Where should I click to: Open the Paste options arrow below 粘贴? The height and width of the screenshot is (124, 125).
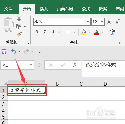[x=9, y=35]
